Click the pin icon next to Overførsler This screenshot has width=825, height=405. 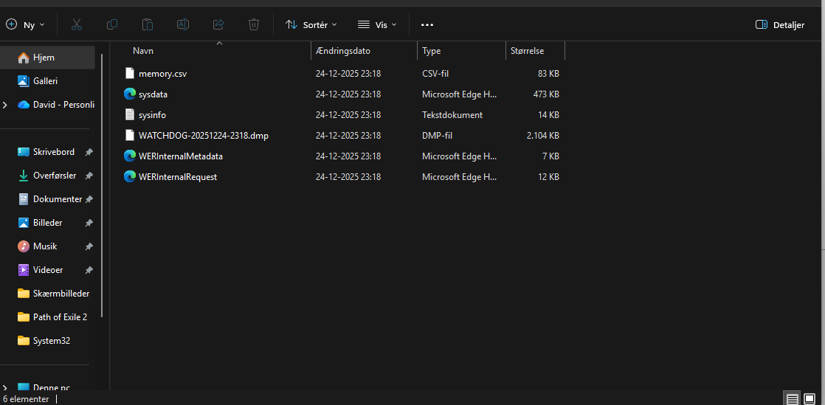tap(89, 176)
